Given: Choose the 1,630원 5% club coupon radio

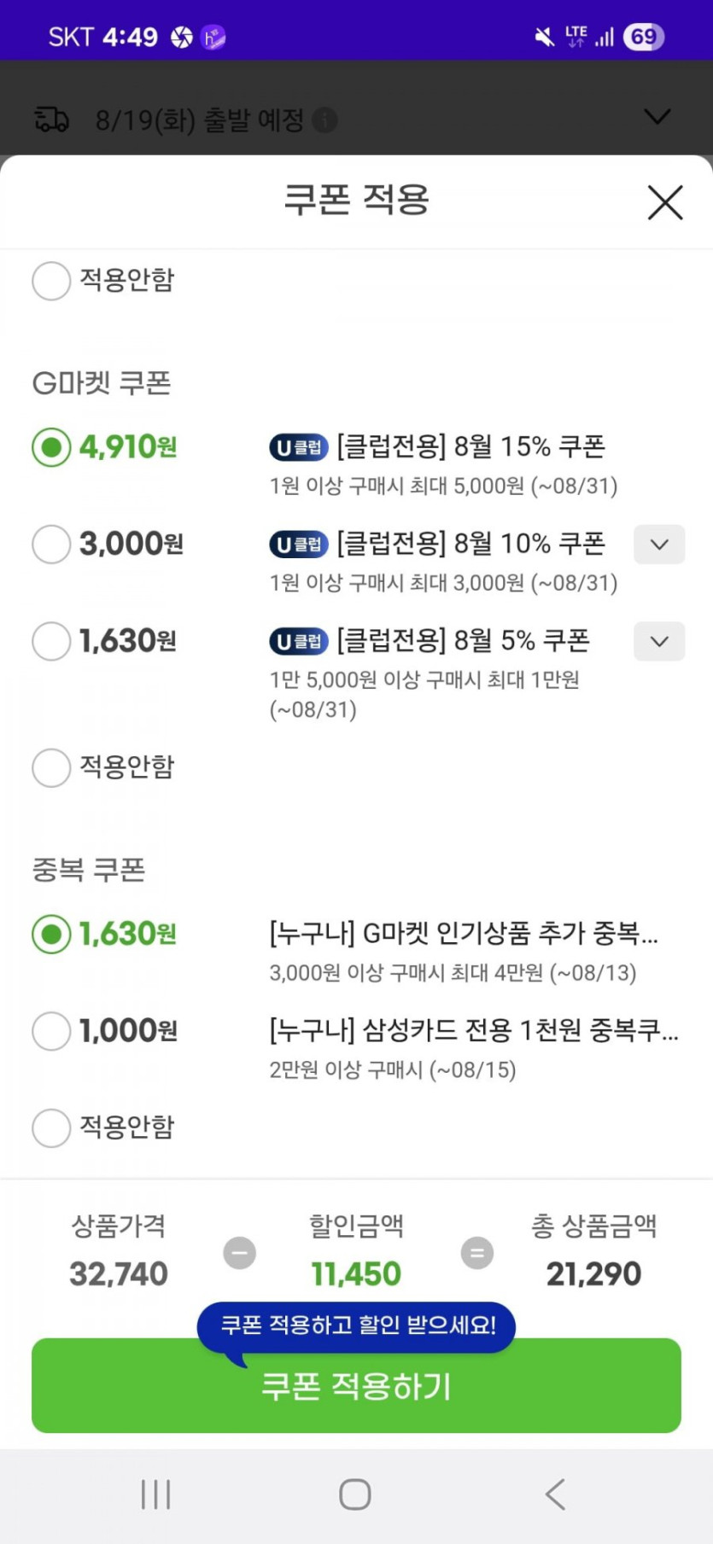Looking at the screenshot, I should point(51,641).
